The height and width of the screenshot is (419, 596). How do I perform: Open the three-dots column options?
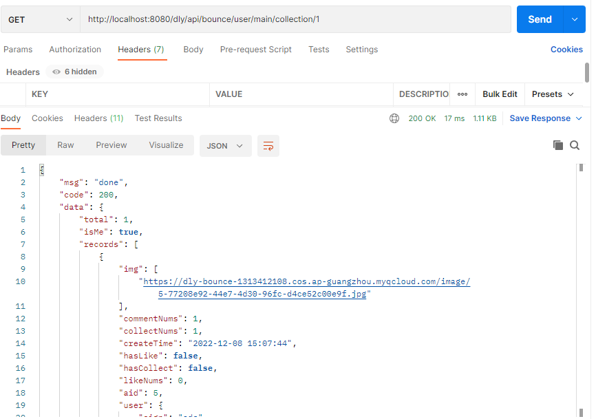462,94
